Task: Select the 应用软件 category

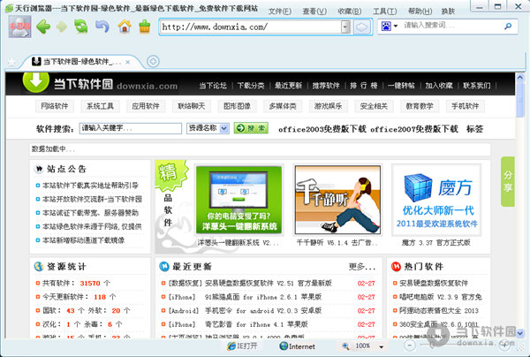Action: click(146, 106)
